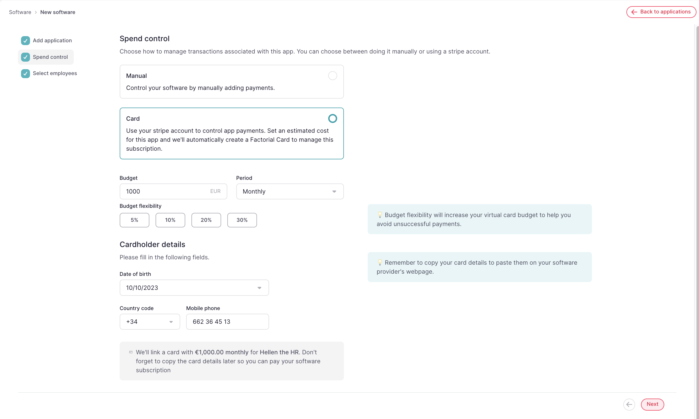Select the Card radio option

(x=332, y=118)
